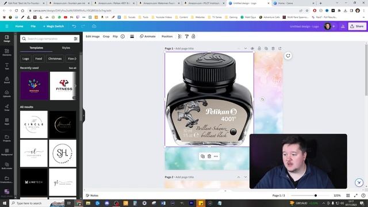Screen dimensions: 368x207
Task: Open grid view of pages
Action: [x=348, y=195]
